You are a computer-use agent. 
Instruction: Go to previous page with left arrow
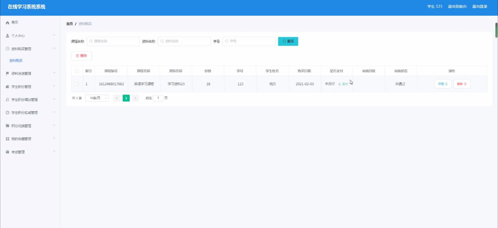(117, 98)
